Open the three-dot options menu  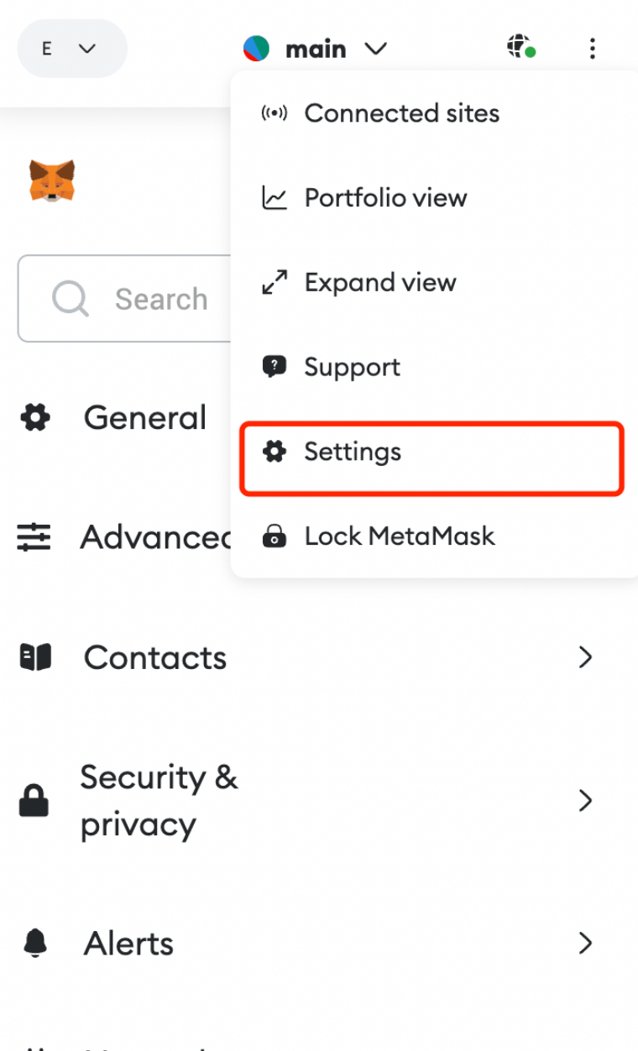coord(593,49)
